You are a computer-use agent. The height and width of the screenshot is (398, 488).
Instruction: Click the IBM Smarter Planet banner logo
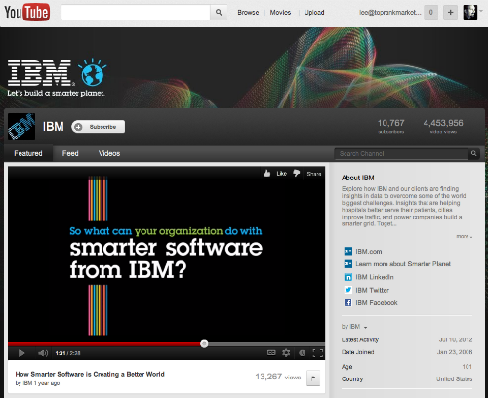click(57, 77)
